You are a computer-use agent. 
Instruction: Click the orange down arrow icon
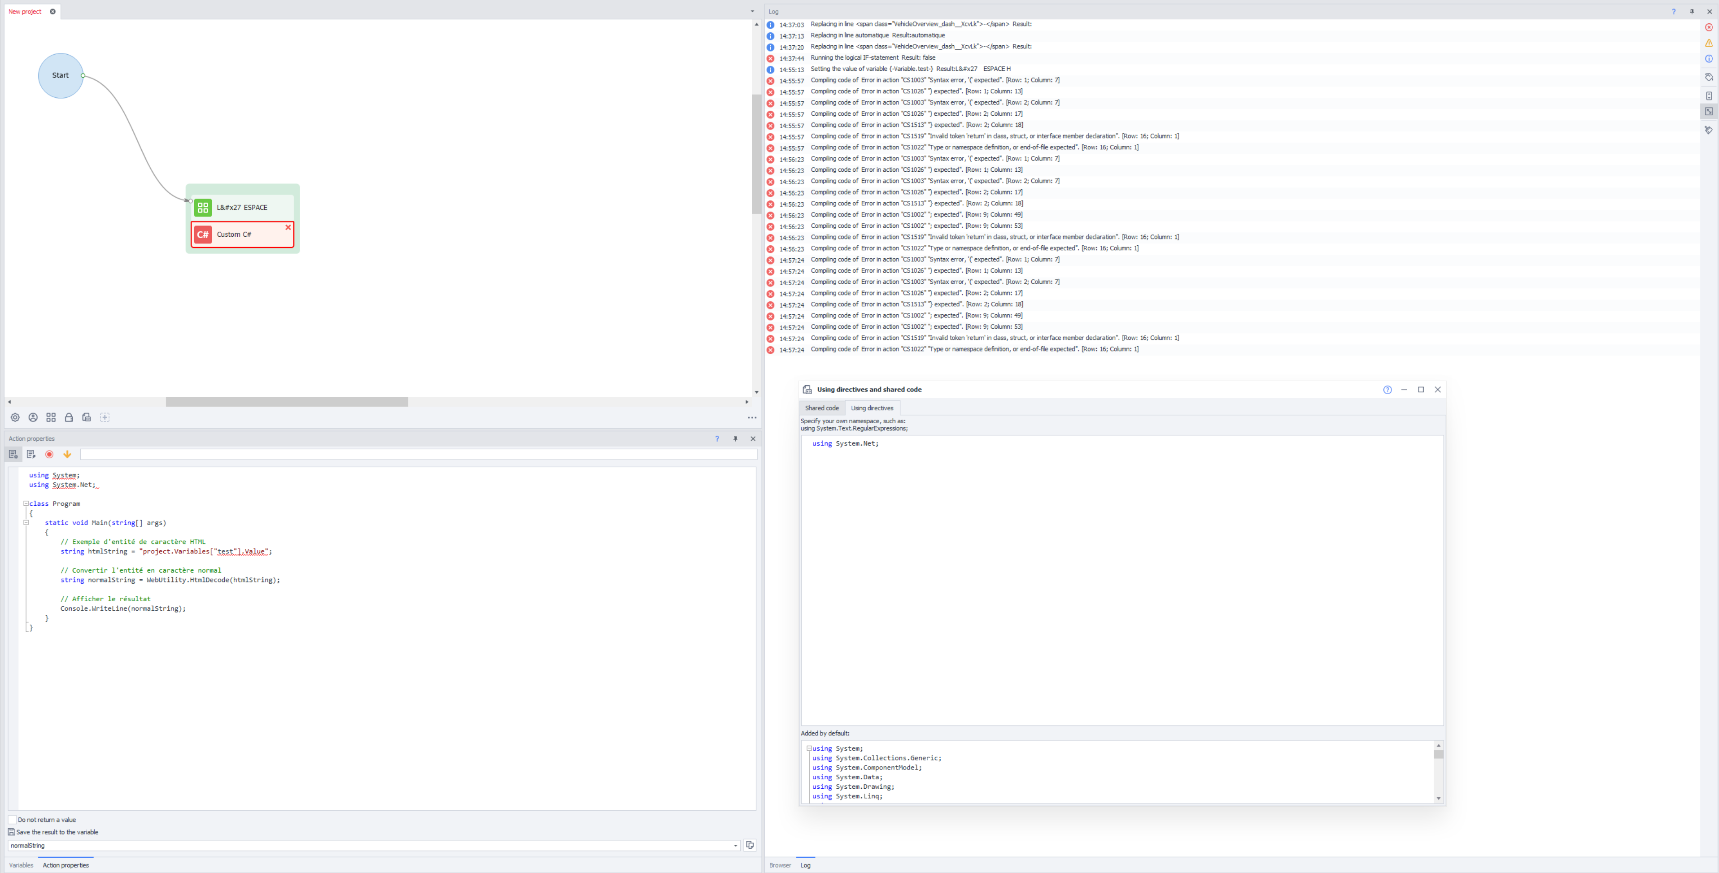[67, 454]
